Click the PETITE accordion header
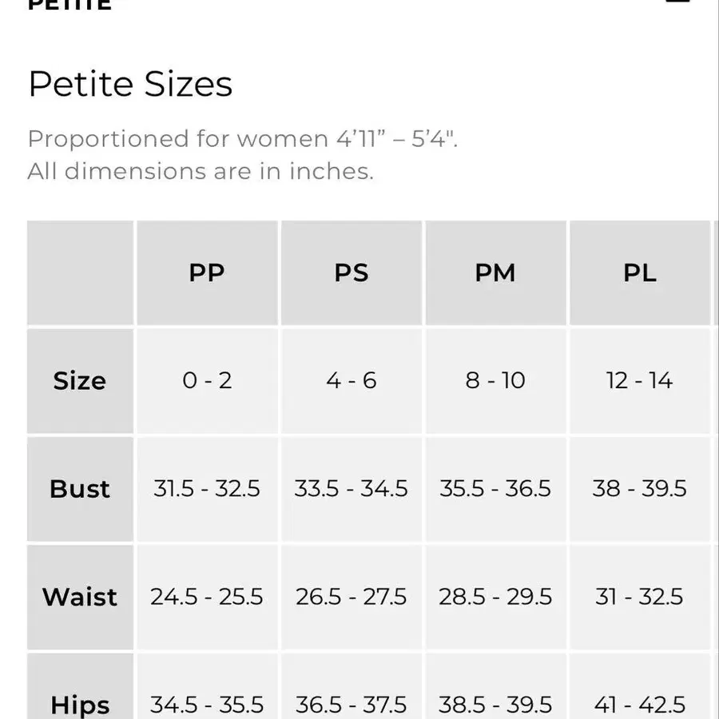 pos(70,4)
